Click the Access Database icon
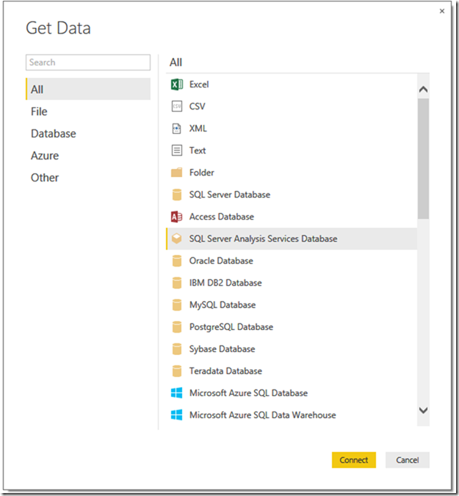Screen dimensions: 459x496 (x=177, y=217)
